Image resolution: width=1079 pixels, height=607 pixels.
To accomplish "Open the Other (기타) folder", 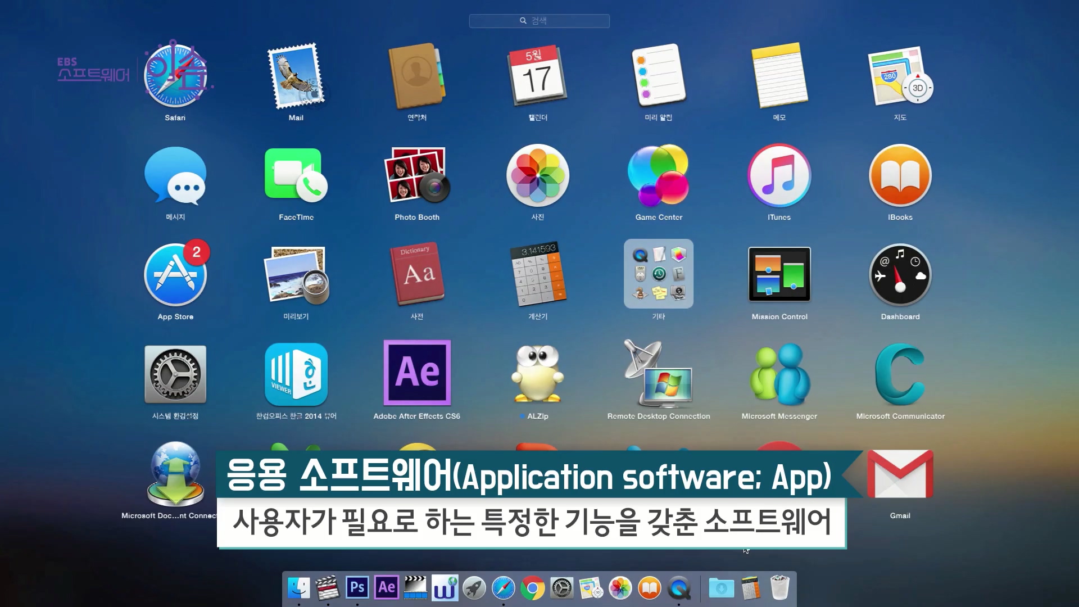I will tap(659, 274).
